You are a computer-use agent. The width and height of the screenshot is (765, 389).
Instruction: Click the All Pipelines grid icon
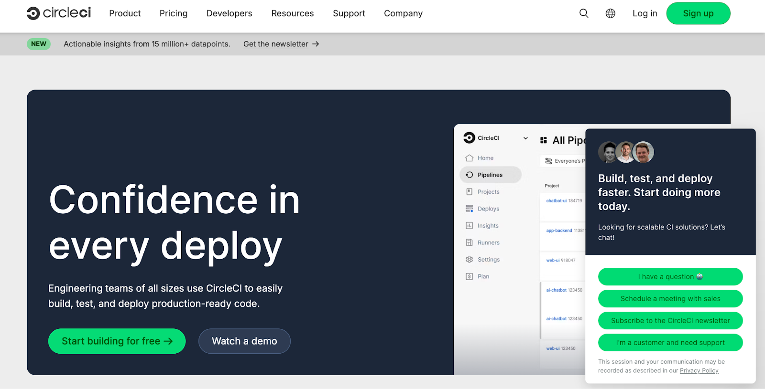coord(544,140)
